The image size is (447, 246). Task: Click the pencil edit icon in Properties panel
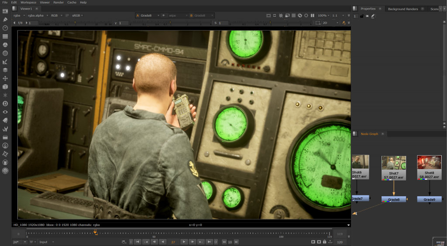373,16
